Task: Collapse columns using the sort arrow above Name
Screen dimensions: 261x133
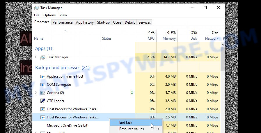Action: tap(65, 31)
